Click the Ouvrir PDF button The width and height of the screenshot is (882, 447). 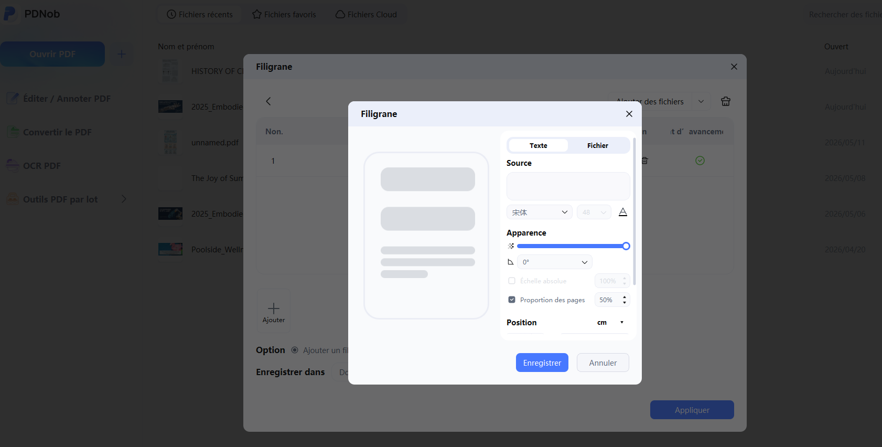[52, 54]
